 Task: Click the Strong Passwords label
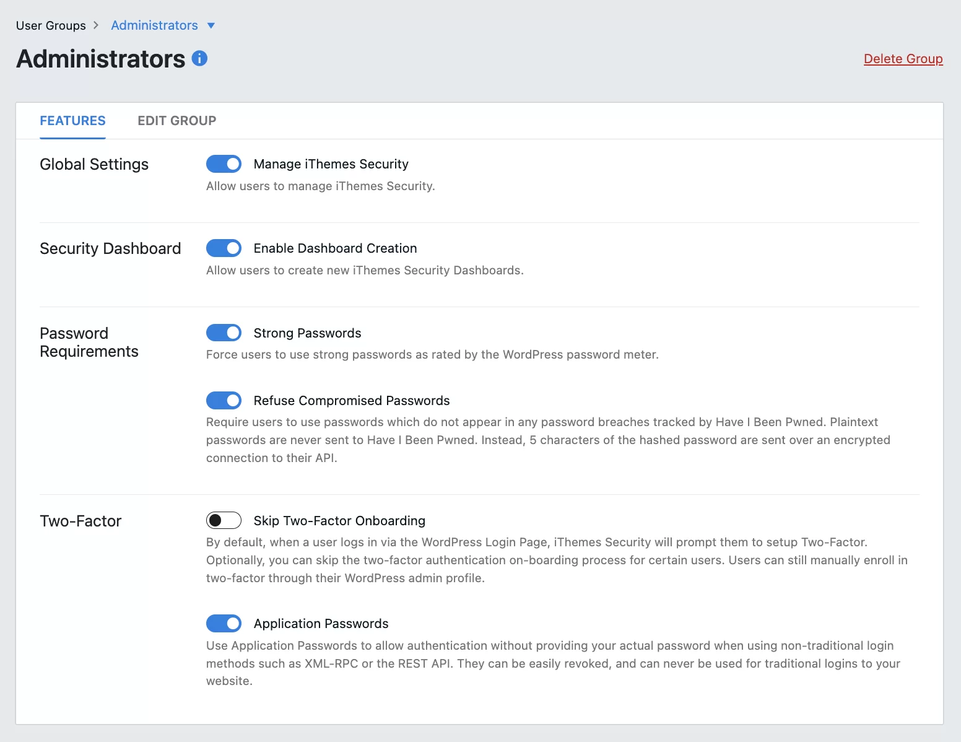point(307,333)
